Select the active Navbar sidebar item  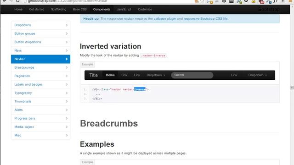click(41, 59)
